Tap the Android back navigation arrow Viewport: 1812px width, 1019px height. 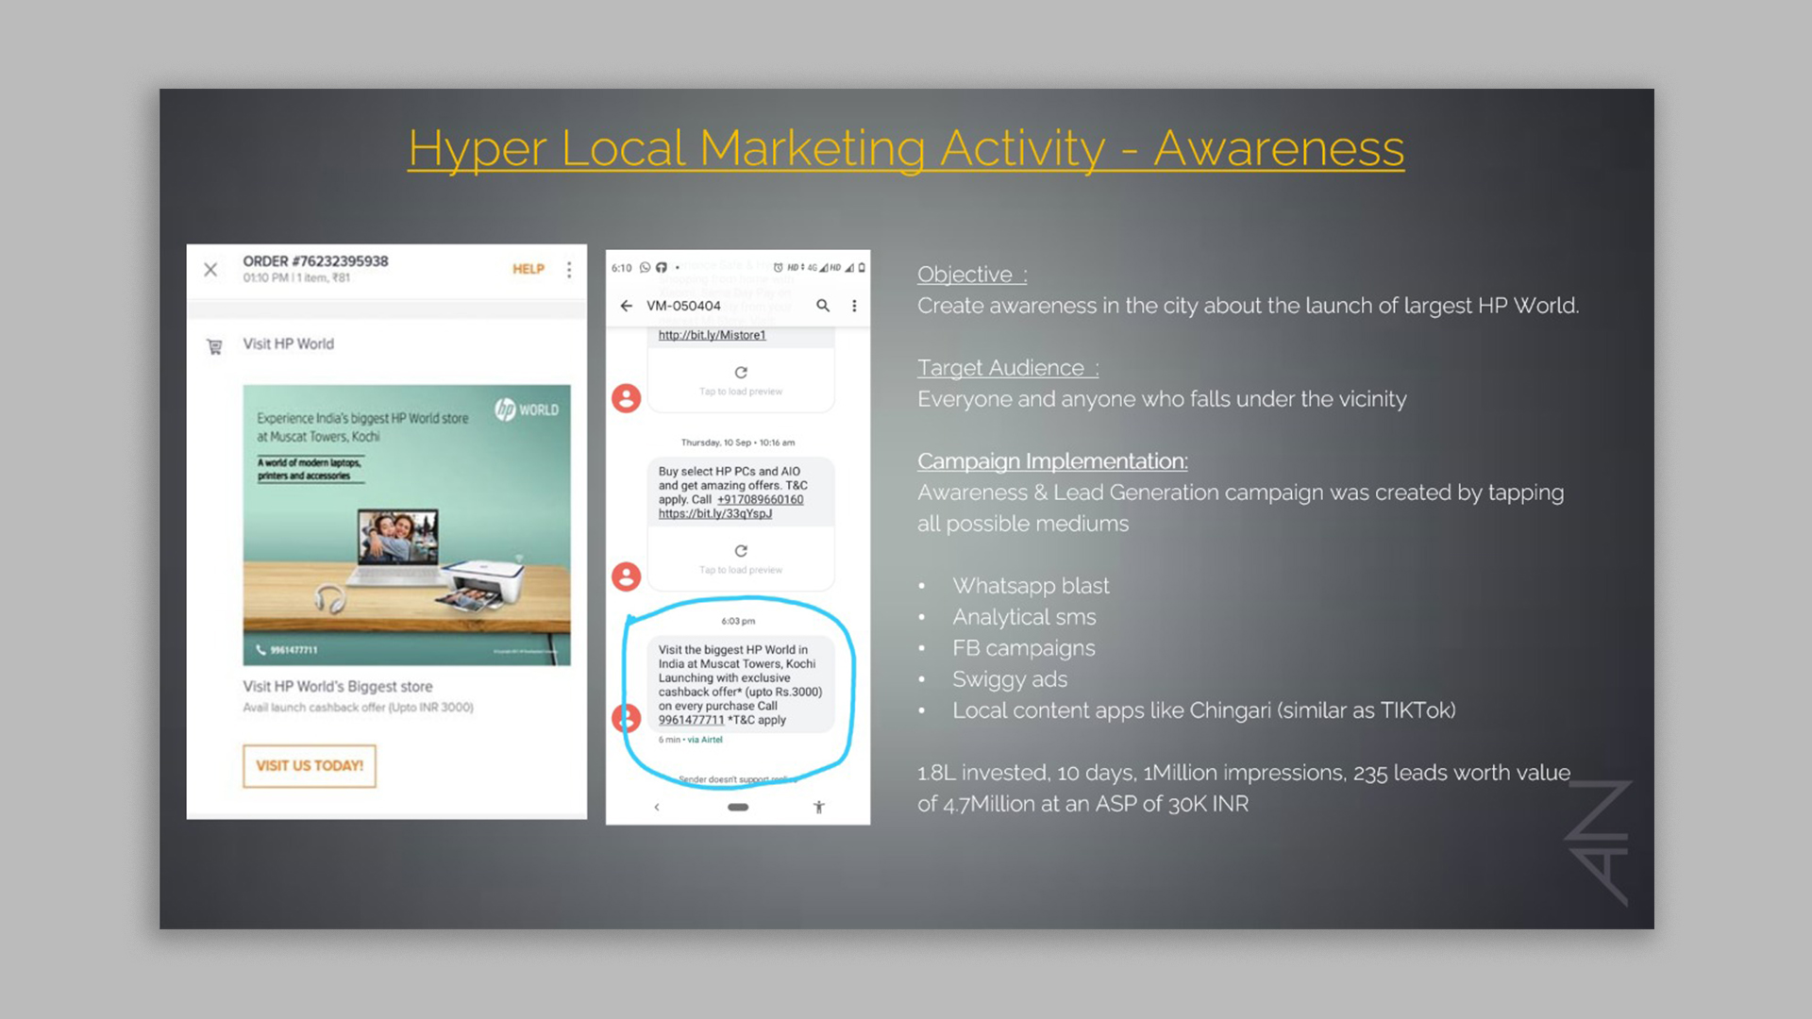(657, 808)
